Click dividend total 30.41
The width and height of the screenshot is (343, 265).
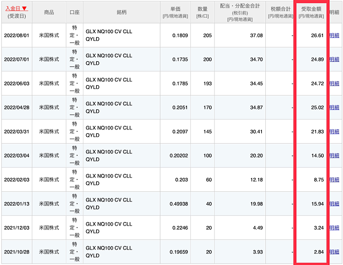256,132
